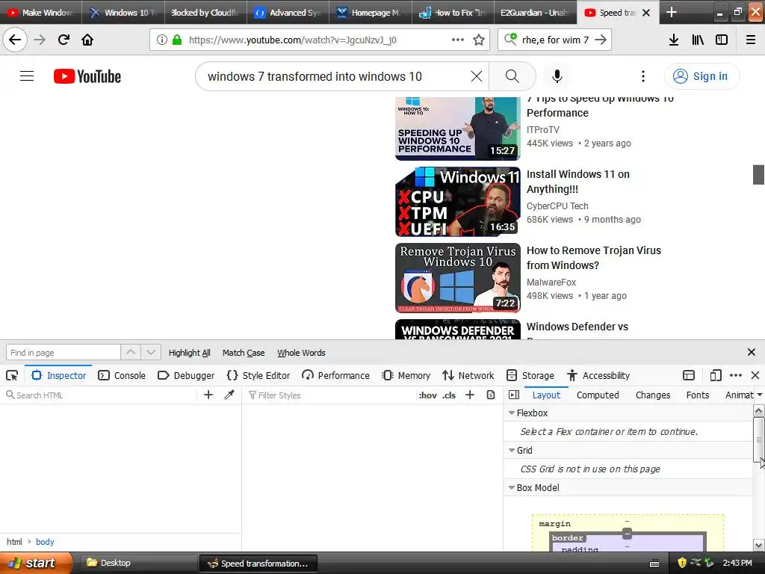The height and width of the screenshot is (574, 765).
Task: Open 'Install Windows 11 on Anything!!!' video title
Action: (x=578, y=182)
